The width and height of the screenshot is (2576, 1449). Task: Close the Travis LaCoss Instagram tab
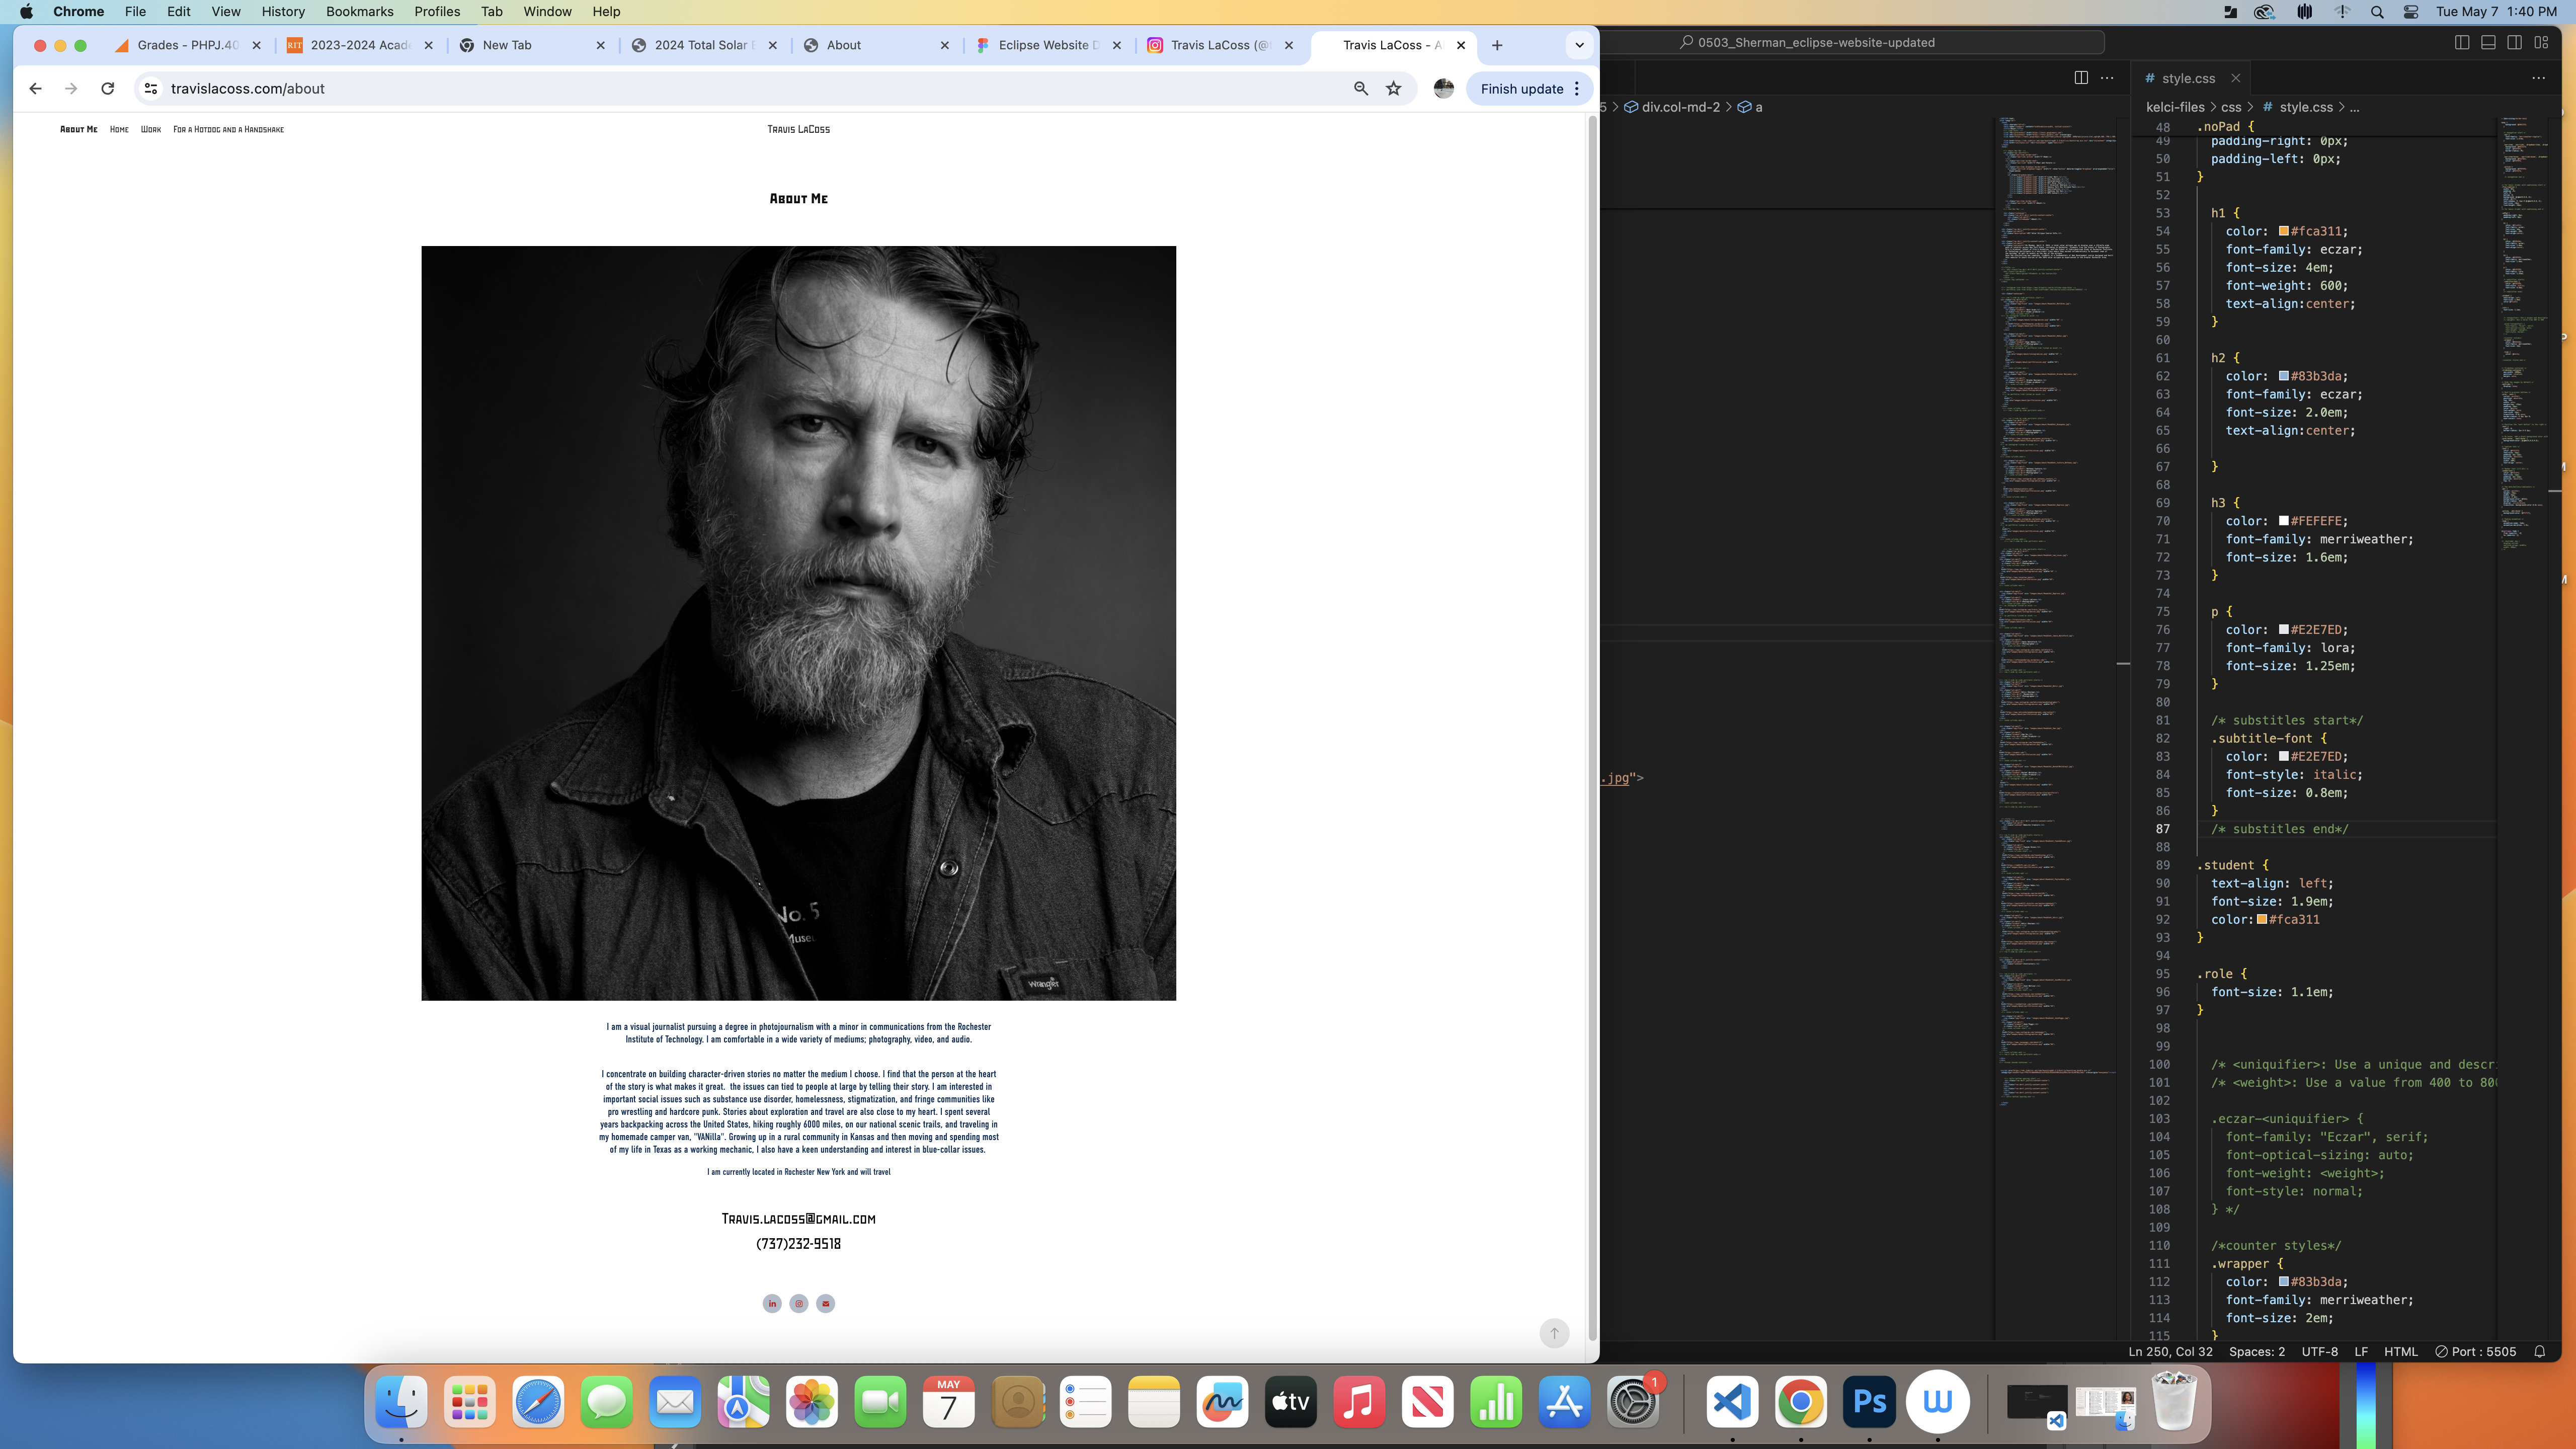point(1289,45)
